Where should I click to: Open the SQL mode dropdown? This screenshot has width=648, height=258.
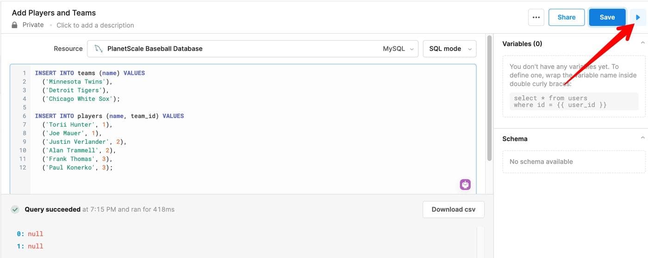point(449,49)
